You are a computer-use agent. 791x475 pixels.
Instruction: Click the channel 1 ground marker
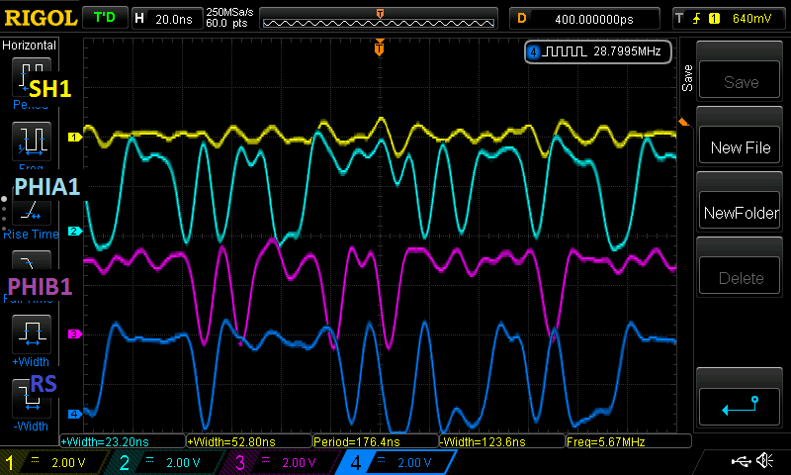coord(75,137)
